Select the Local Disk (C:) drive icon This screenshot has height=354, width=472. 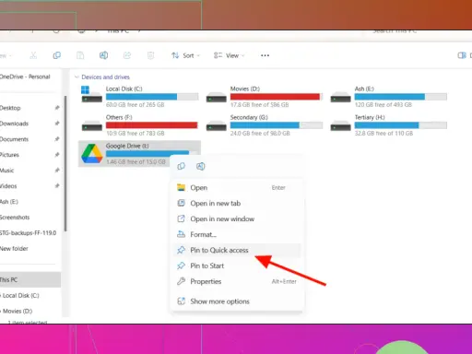coord(91,95)
